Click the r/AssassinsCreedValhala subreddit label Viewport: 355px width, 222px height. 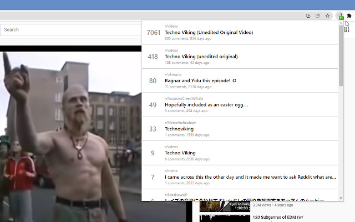point(184,98)
